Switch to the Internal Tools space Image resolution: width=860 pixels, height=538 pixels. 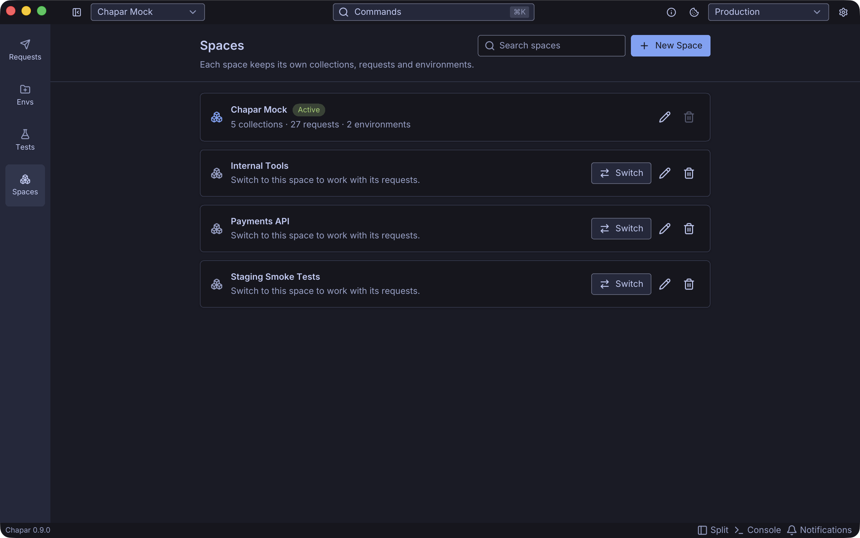(621, 173)
